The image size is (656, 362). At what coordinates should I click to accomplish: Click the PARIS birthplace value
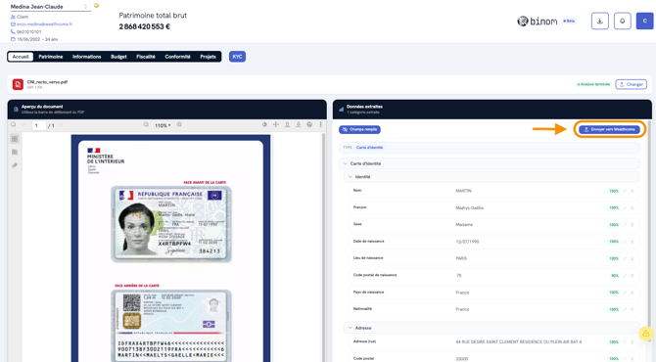(x=461, y=258)
